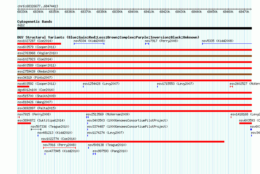Open variant nsv477945 (Kidd2010) label
260x174 pixels.
(62, 151)
